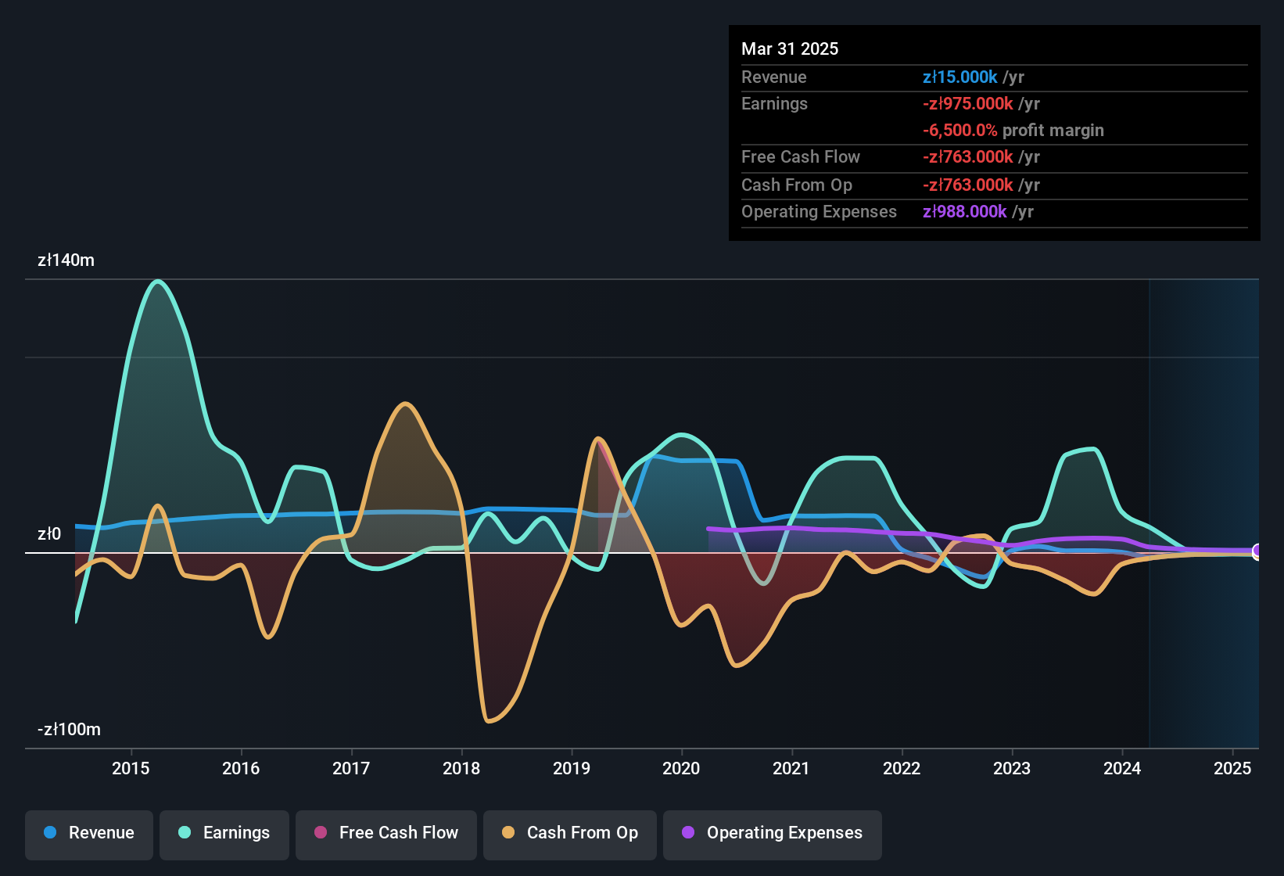Click the 2020 x-axis label
The height and width of the screenshot is (876, 1284).
click(x=681, y=768)
